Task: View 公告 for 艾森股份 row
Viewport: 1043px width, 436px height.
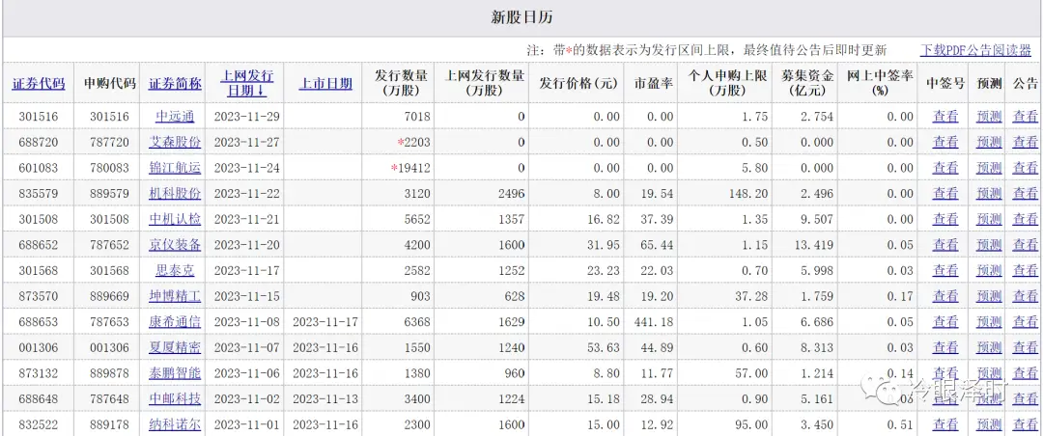Action: (1025, 142)
